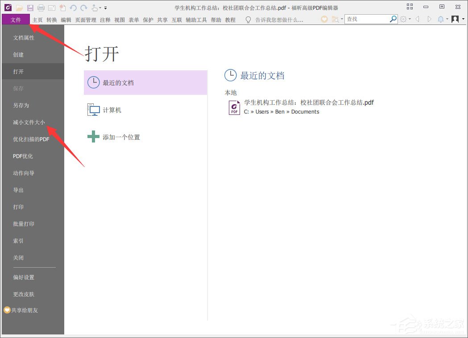The image size is (468, 338).
Task: Open the settings gear dropdown arrow
Action: coord(410,19)
